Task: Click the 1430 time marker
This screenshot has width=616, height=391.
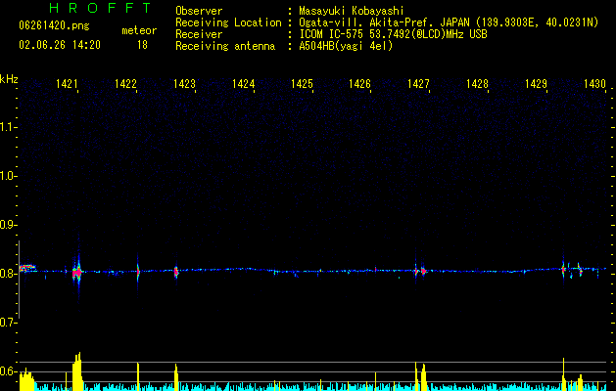Action: [x=594, y=84]
